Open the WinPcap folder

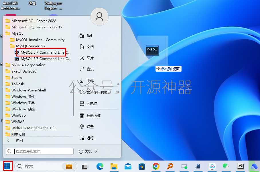pos(15,116)
